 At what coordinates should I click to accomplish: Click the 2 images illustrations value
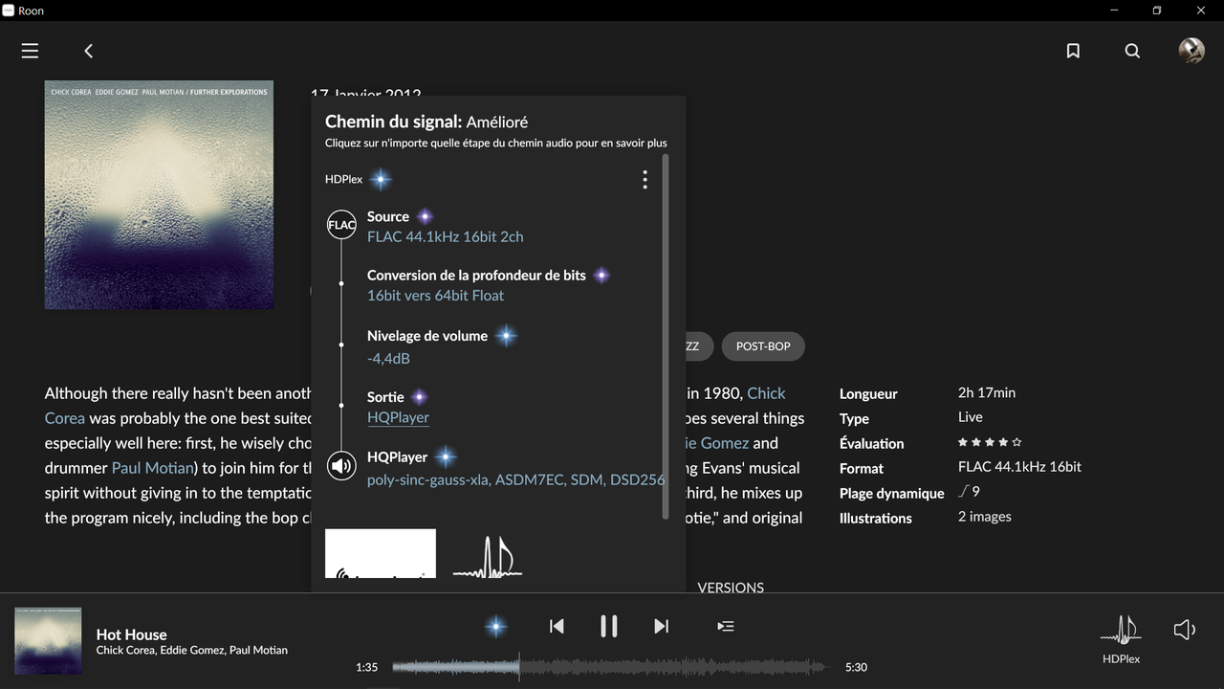985,516
